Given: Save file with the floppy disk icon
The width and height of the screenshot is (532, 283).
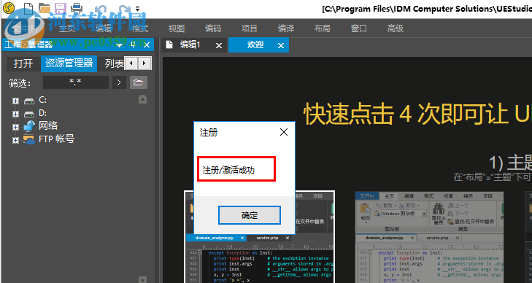Looking at the screenshot, I should 61,8.
